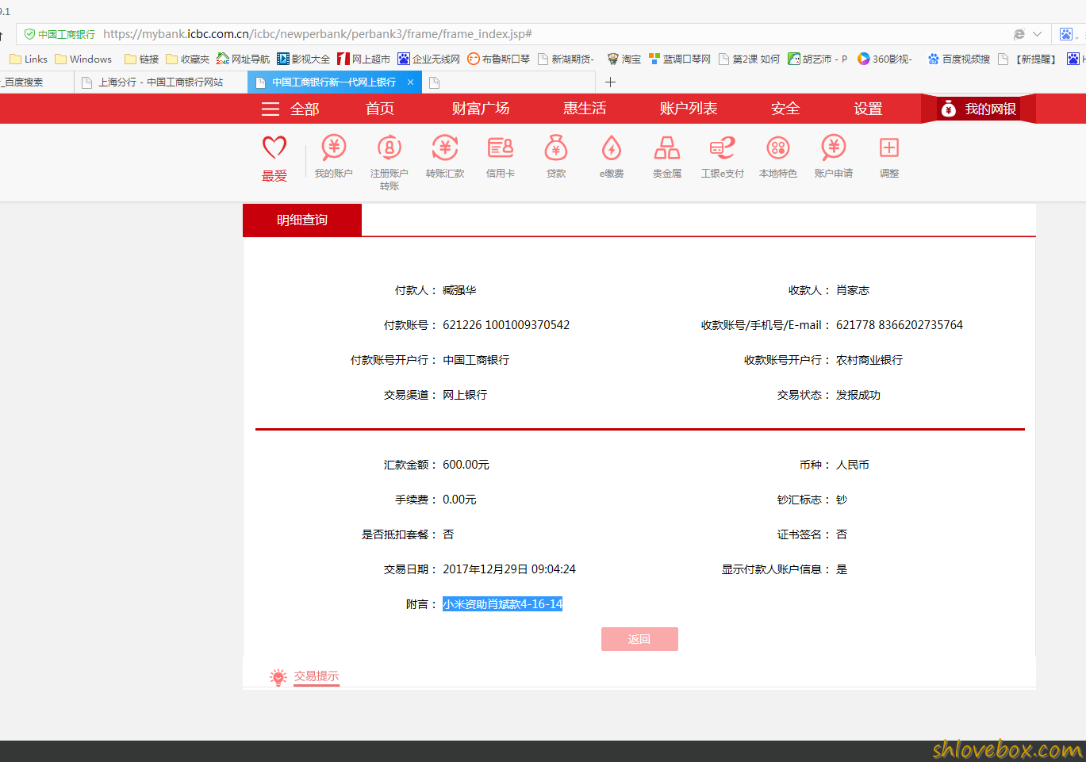The width and height of the screenshot is (1086, 762).
Task: Open 【新提醒】 bookmark
Action: click(x=1027, y=59)
